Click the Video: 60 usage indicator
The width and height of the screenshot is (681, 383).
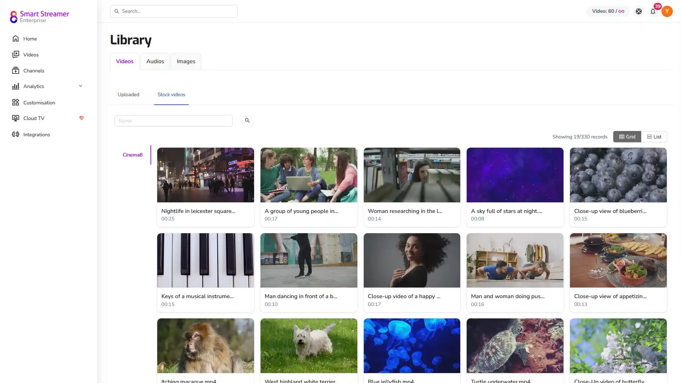pos(608,11)
